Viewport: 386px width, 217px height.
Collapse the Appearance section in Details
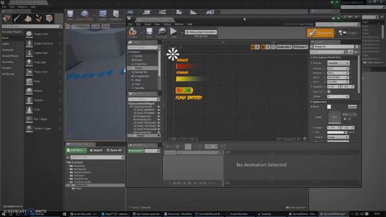click(x=311, y=102)
